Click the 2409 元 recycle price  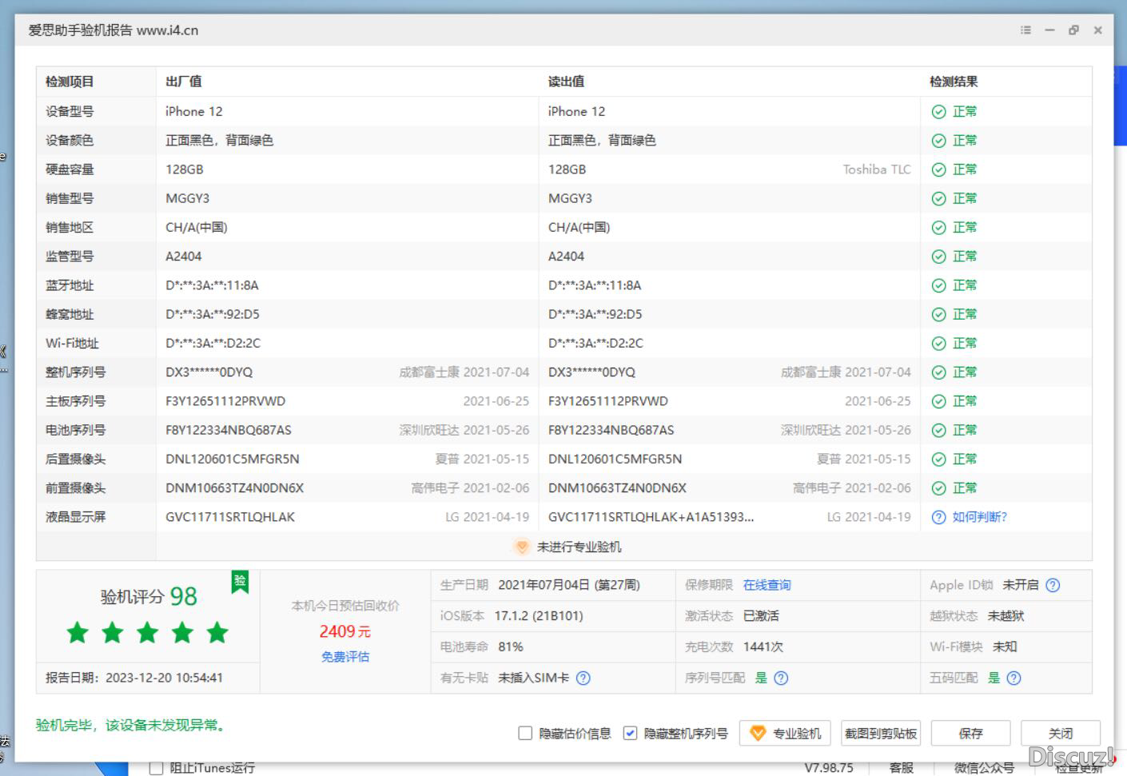(345, 631)
